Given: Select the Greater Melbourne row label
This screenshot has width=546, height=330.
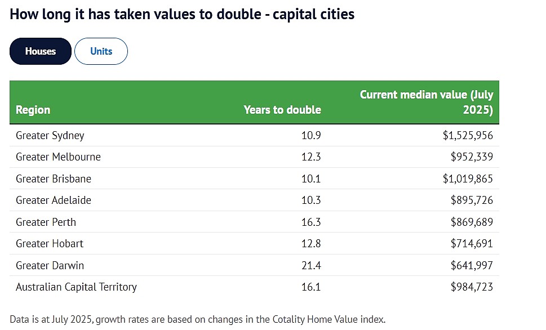Looking at the screenshot, I should (x=58, y=157).
